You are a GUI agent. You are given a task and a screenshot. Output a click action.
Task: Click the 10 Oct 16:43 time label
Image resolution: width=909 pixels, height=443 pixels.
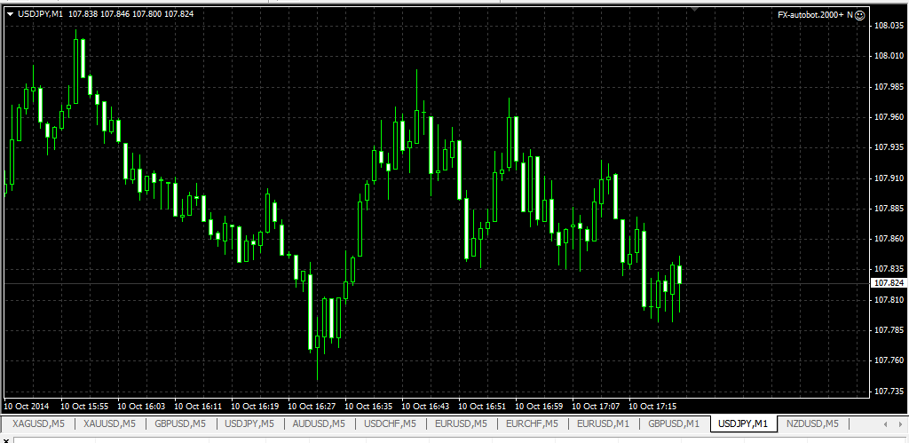pyautogui.click(x=425, y=406)
